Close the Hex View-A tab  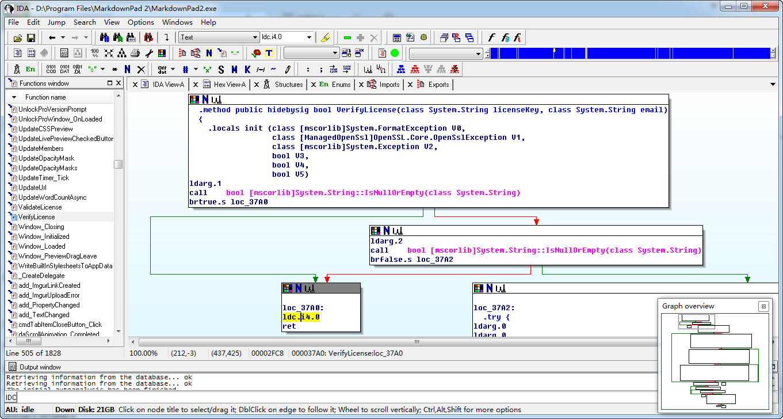pos(196,85)
